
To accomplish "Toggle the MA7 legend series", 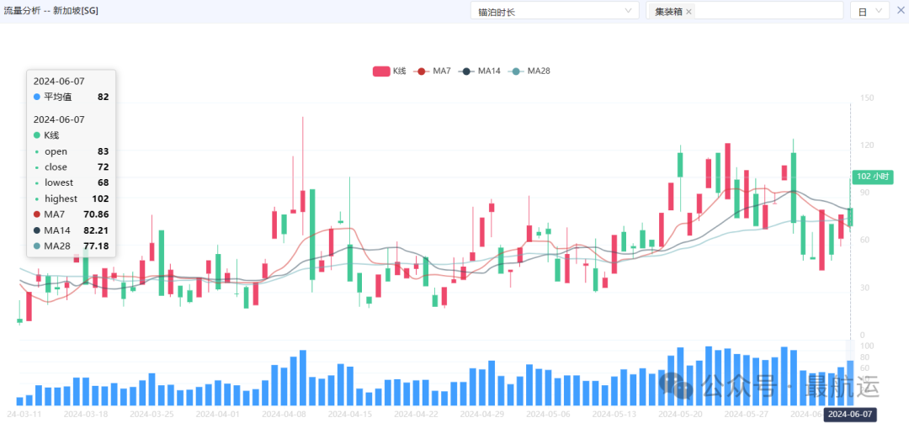I will click(432, 71).
